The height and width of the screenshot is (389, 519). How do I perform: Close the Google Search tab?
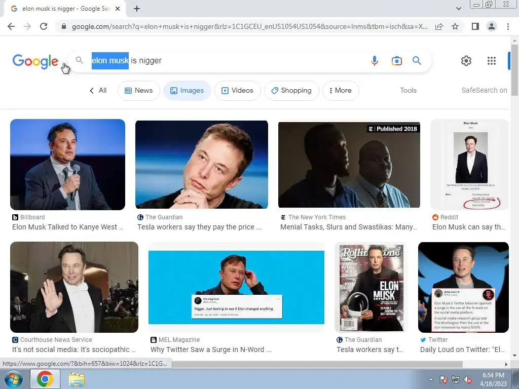[118, 9]
